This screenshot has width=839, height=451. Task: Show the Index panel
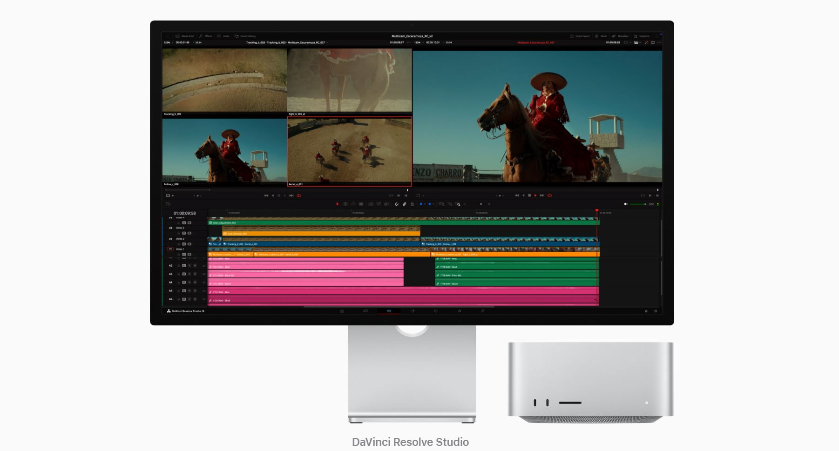223,36
